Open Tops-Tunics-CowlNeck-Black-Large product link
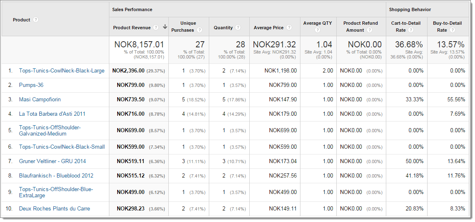 point(61,71)
